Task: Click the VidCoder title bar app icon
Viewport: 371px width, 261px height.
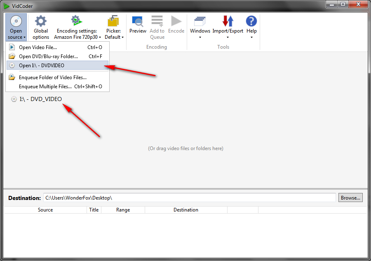Action: click(x=6, y=6)
